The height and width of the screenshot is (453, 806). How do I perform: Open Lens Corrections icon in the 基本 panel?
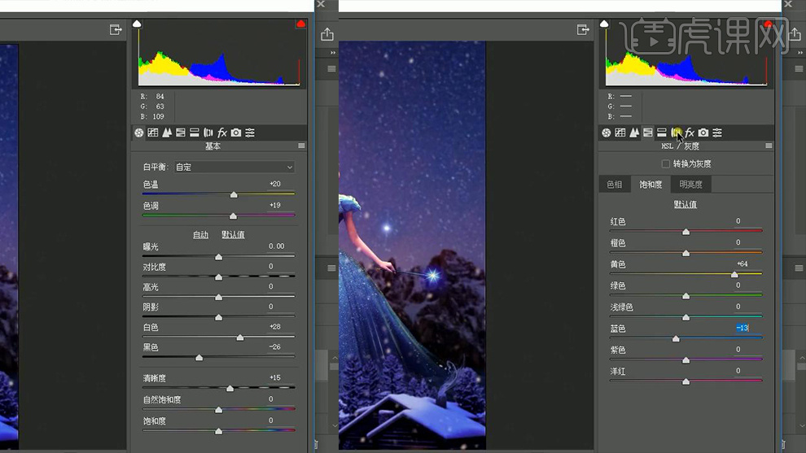point(208,133)
